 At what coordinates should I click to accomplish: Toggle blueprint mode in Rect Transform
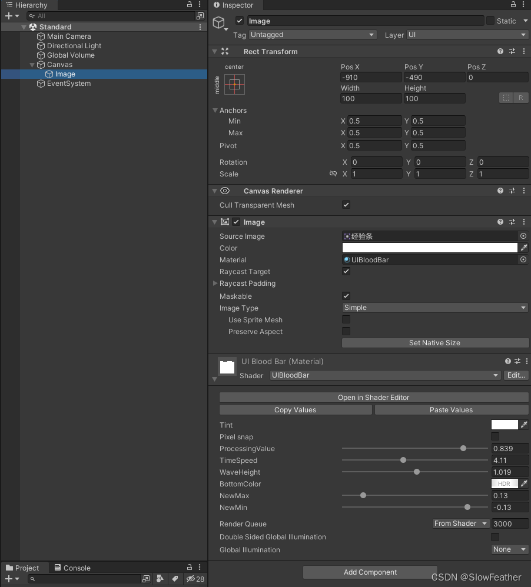click(x=506, y=98)
